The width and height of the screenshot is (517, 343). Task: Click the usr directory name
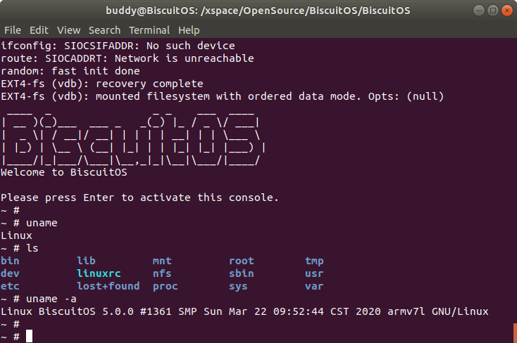[314, 273]
